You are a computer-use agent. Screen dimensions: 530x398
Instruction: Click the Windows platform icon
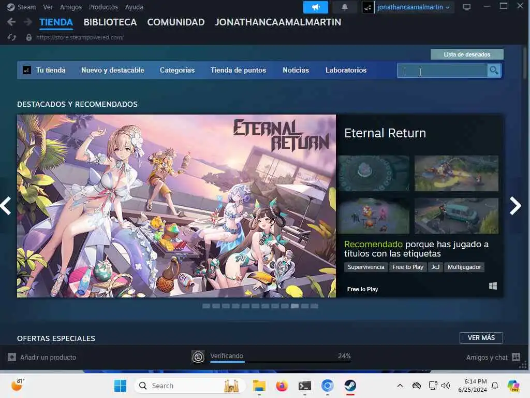coord(493,286)
